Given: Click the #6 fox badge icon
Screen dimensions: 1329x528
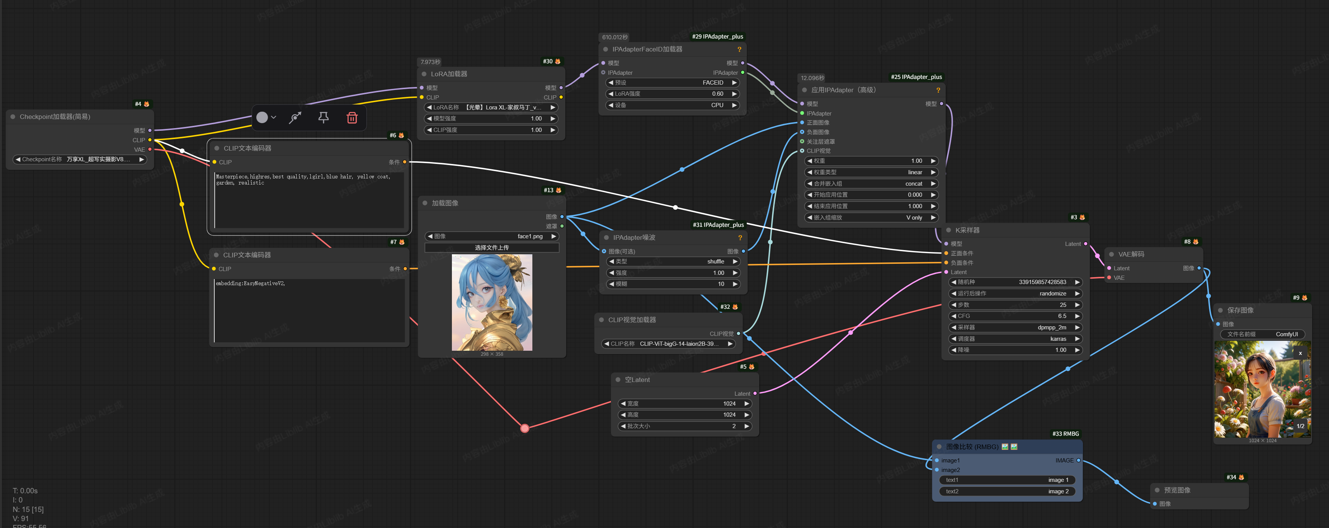Looking at the screenshot, I should click(x=402, y=136).
